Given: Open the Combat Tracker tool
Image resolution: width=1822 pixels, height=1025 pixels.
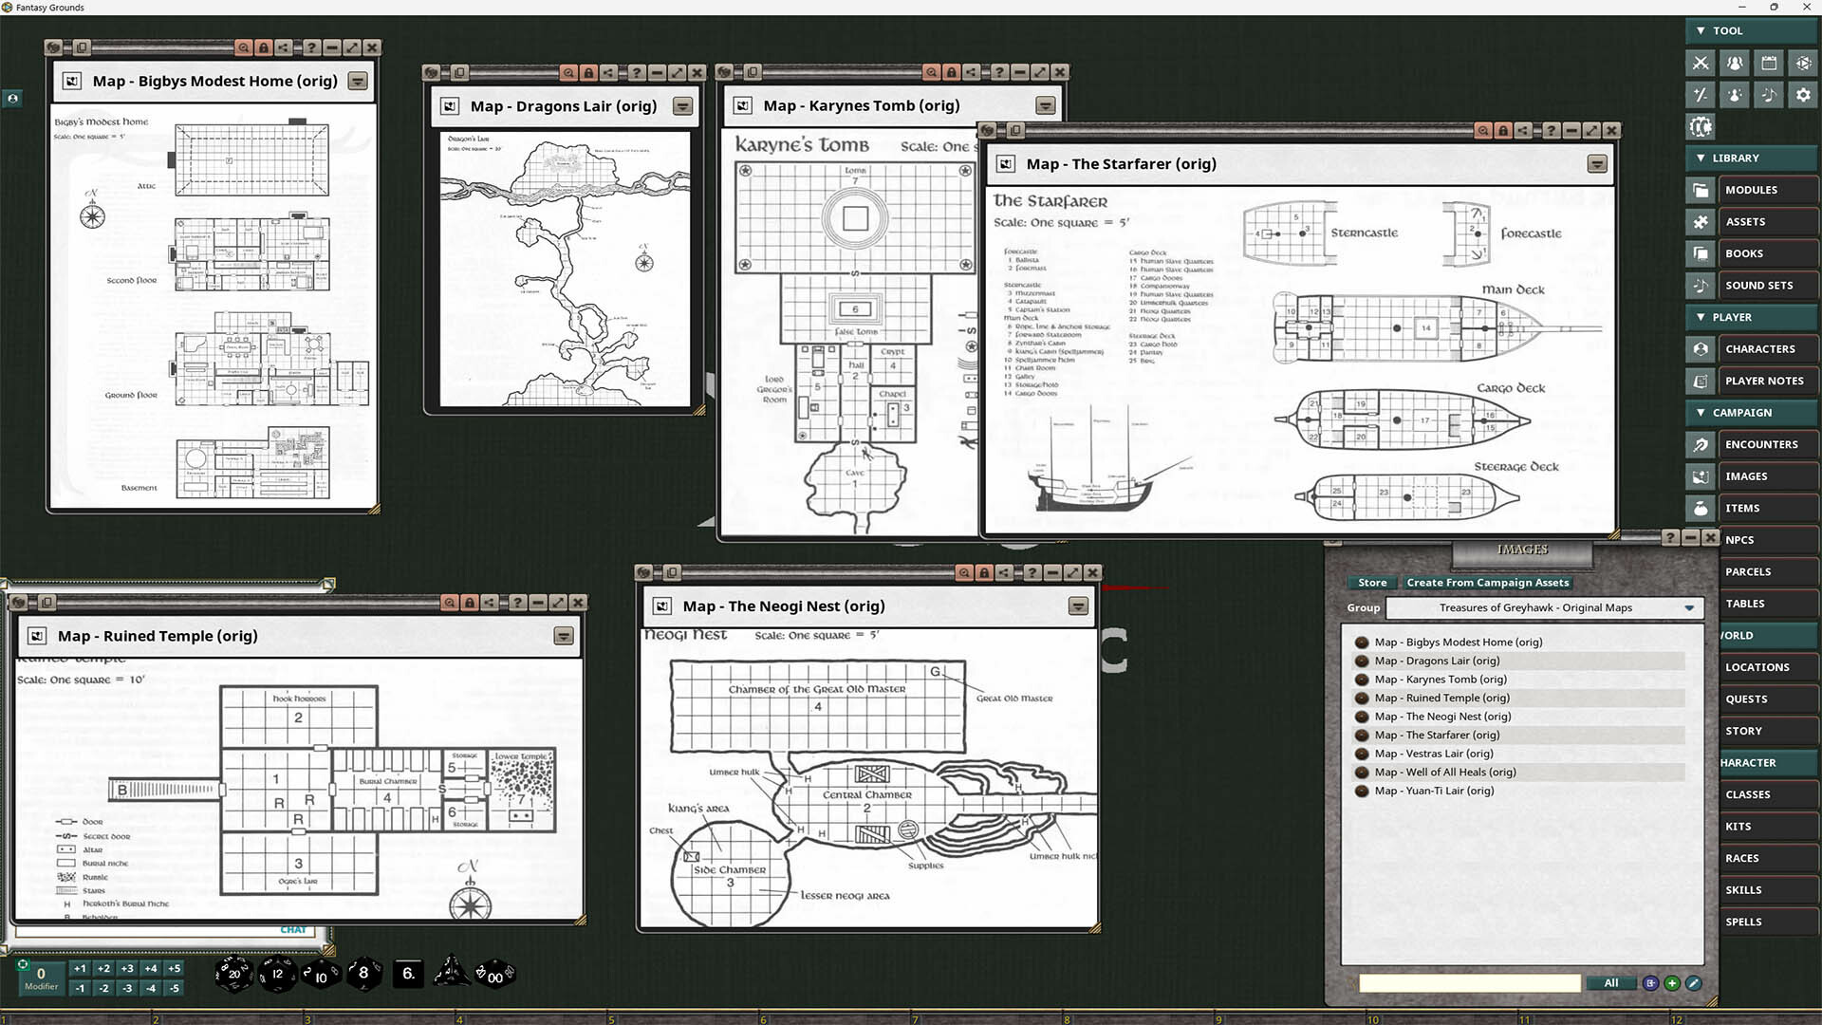Looking at the screenshot, I should (1700, 63).
